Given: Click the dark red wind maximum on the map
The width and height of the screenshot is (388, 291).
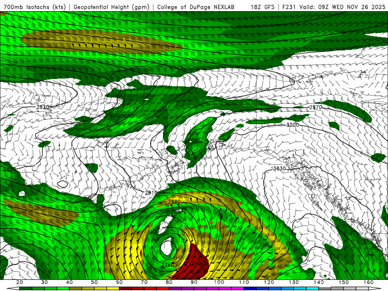Looking at the screenshot, I should tap(194, 263).
